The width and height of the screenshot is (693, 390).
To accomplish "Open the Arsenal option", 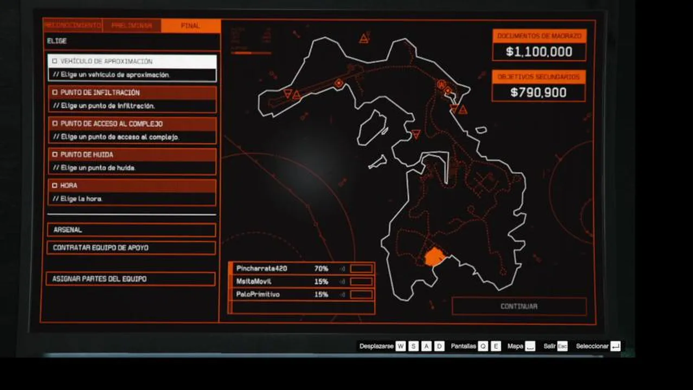I will [x=131, y=230].
